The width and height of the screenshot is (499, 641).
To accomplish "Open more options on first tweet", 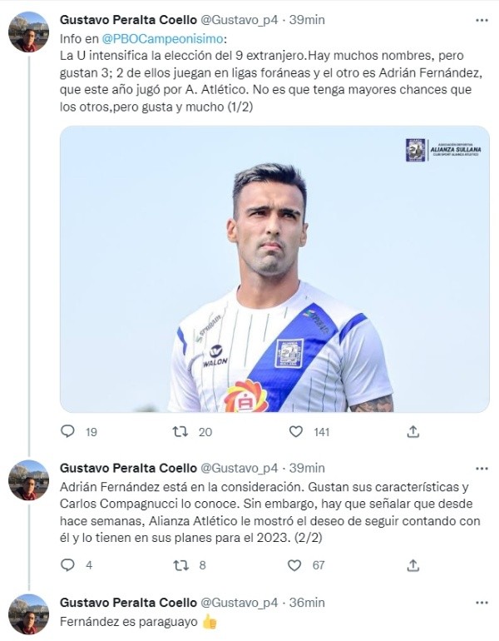I will [x=482, y=18].
